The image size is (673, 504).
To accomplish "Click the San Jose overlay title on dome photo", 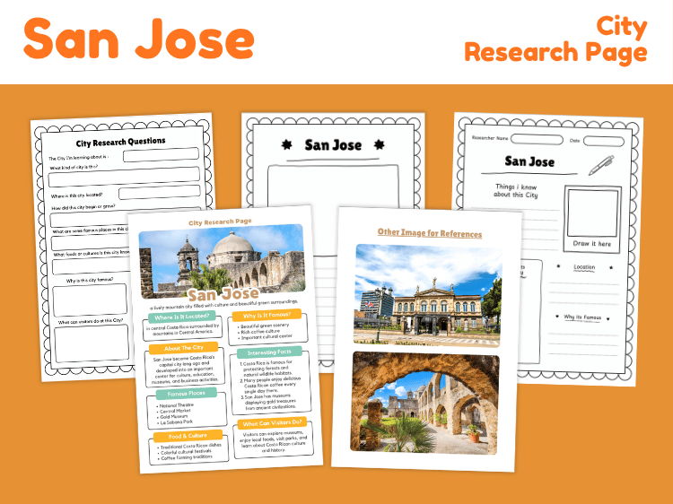I will (x=223, y=295).
